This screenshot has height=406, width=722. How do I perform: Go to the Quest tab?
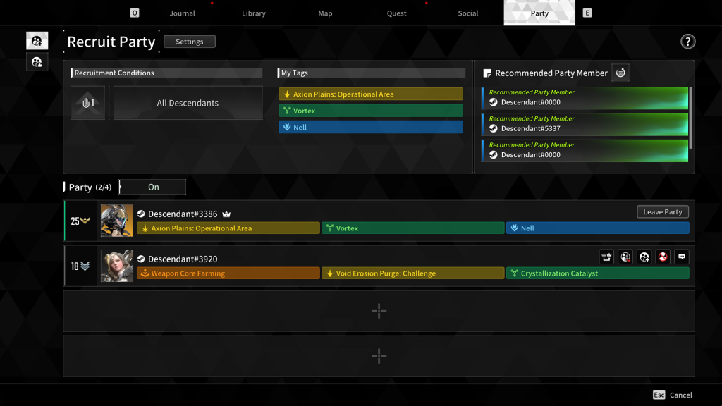click(396, 13)
